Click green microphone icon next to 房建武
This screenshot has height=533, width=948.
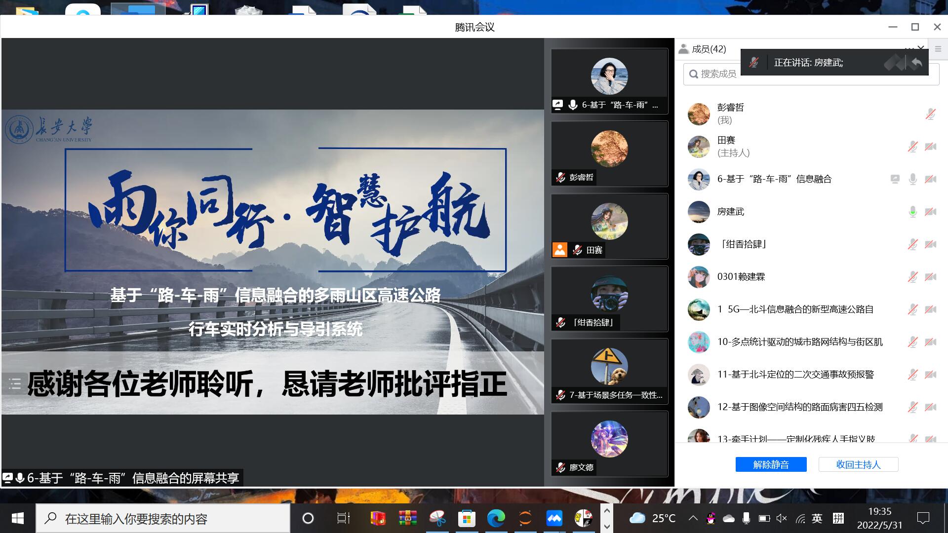912,212
